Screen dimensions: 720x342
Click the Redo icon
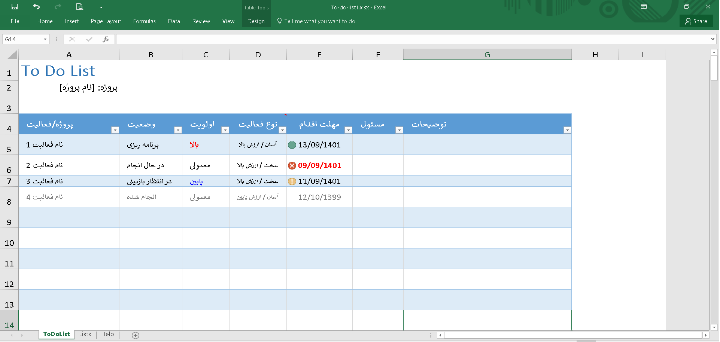point(57,6)
